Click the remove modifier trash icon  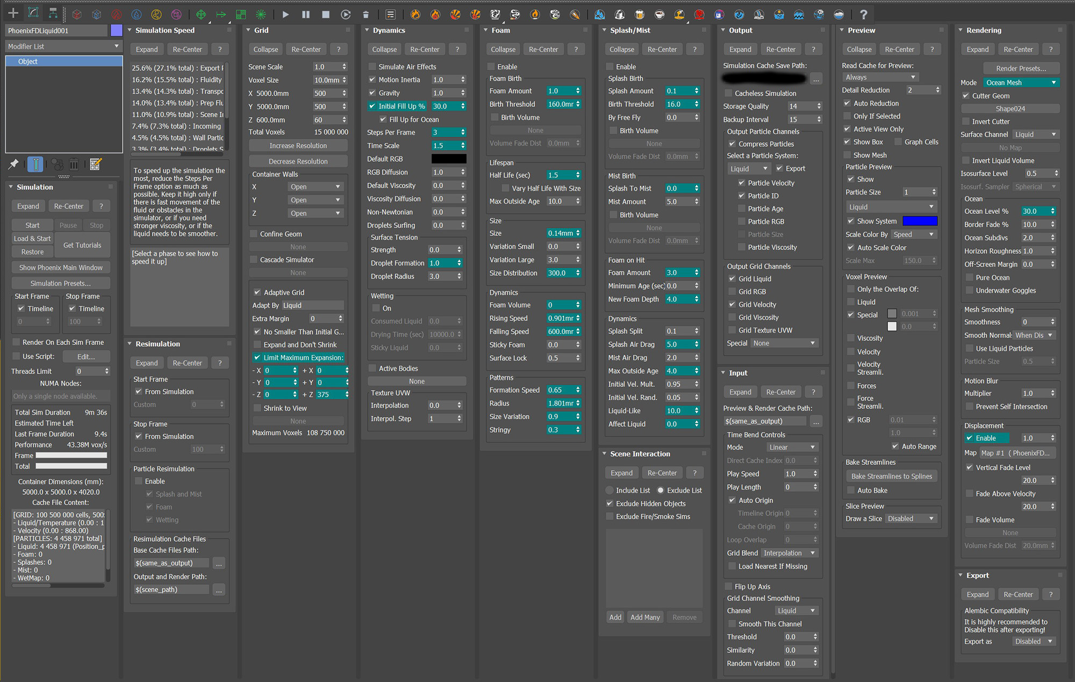tap(74, 164)
